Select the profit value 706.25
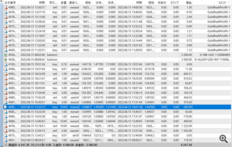 [188, 88]
